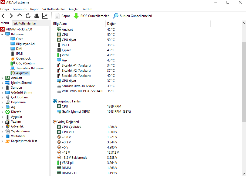Click the Sıcaklık #1 (Anakart) thermometer icon

(x=59, y=65)
